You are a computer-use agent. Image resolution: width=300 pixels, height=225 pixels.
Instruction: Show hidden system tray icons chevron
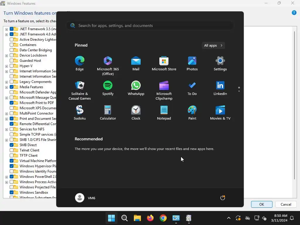click(229, 218)
